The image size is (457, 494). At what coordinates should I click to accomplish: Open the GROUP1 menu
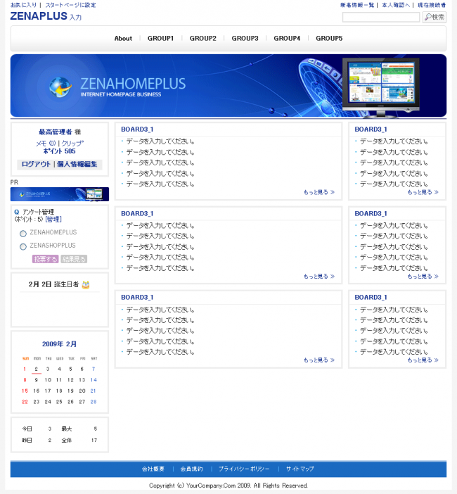pos(160,39)
